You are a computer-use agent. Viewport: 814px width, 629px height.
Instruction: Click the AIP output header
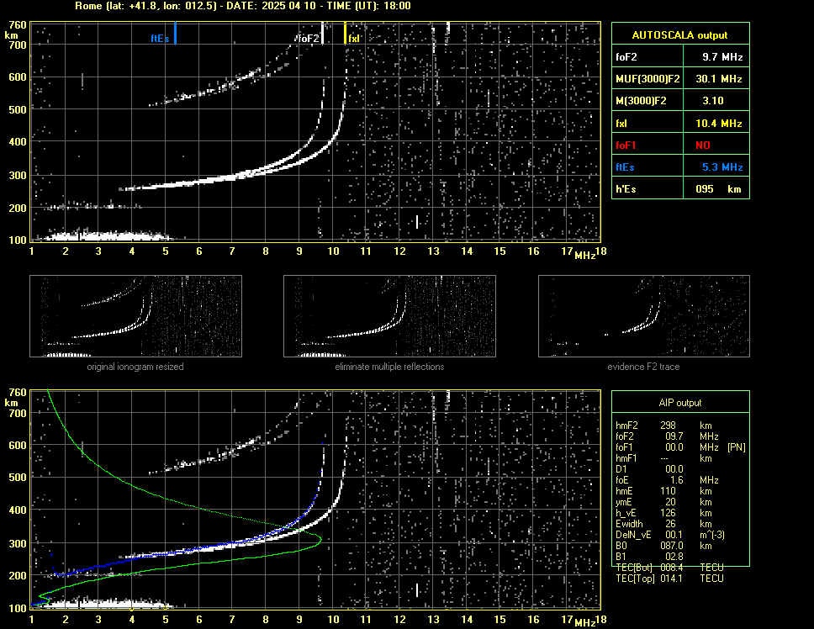680,403
